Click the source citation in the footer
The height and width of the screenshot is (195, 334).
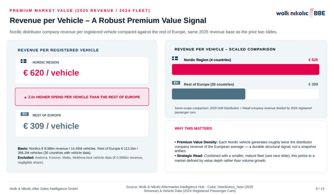coord(190,189)
